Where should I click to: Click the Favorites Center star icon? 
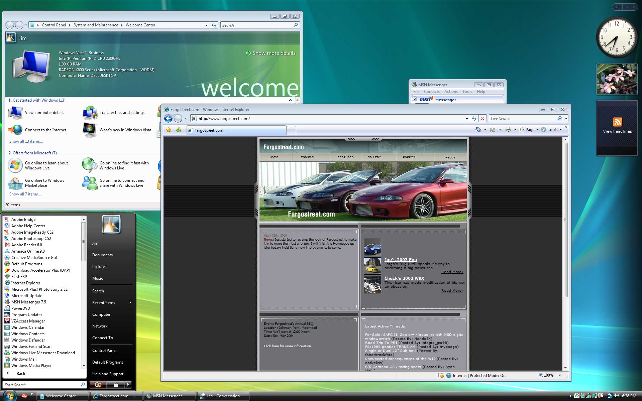point(169,130)
